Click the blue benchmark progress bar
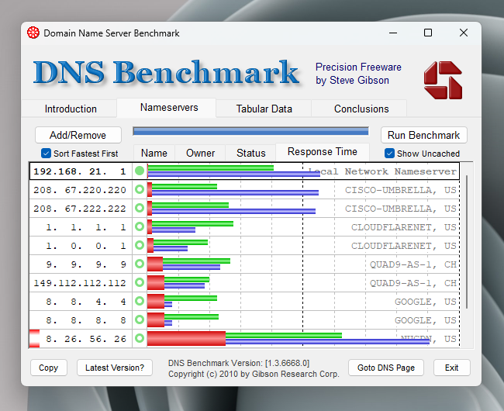The image size is (504, 411). 250,131
